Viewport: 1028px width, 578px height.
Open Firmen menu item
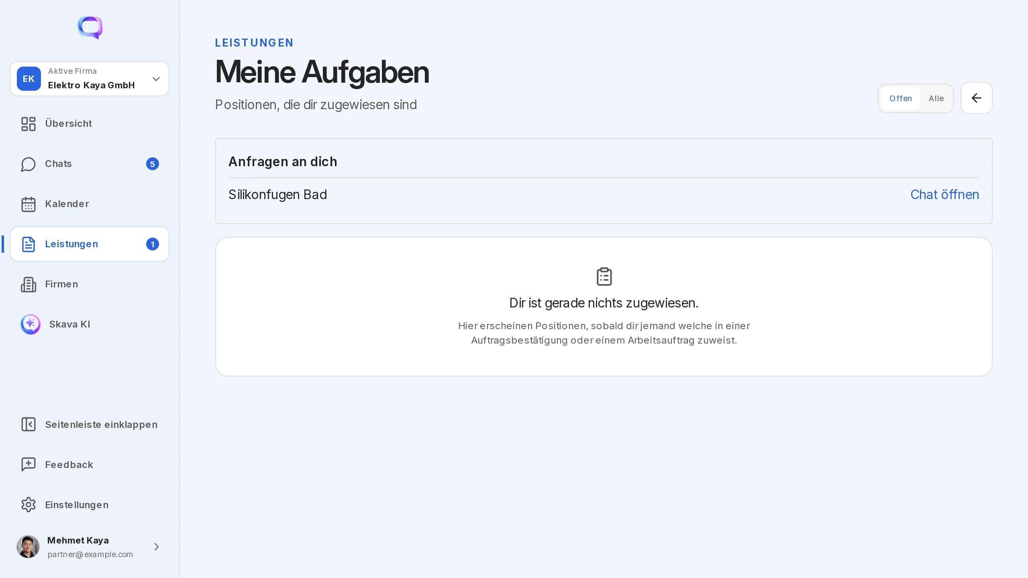coord(90,284)
